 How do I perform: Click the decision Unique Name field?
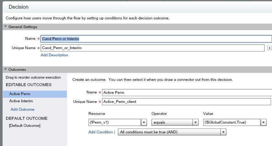152,48
